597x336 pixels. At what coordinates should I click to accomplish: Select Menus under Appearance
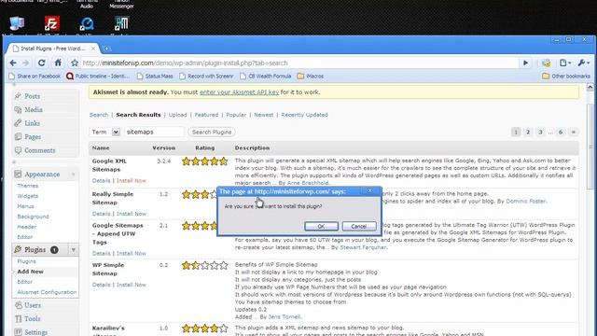(25, 206)
